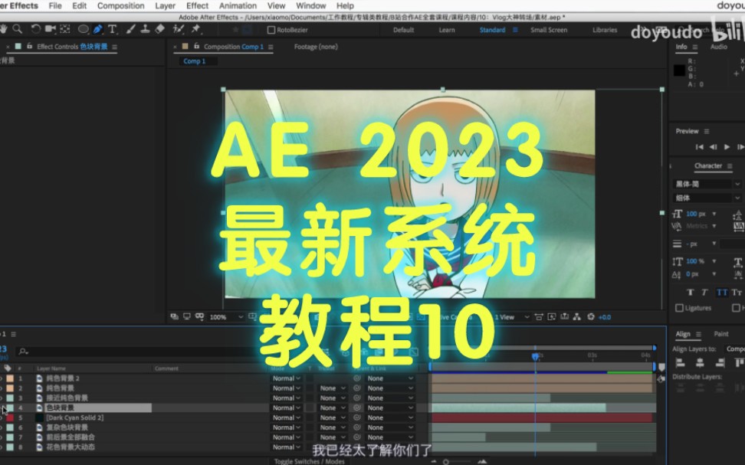This screenshot has height=465, width=745.
Task: Select the Type tool
Action: (113, 29)
